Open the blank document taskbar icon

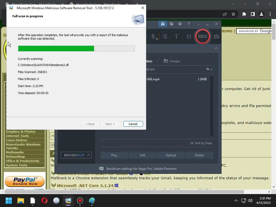pos(33,201)
